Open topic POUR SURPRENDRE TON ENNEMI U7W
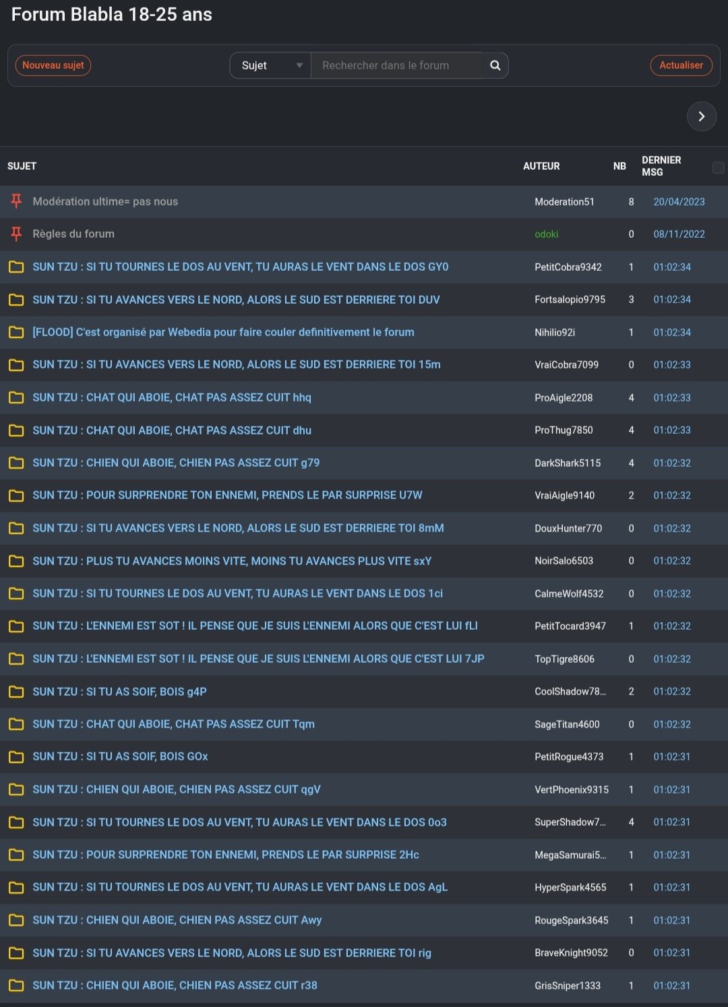 (227, 495)
